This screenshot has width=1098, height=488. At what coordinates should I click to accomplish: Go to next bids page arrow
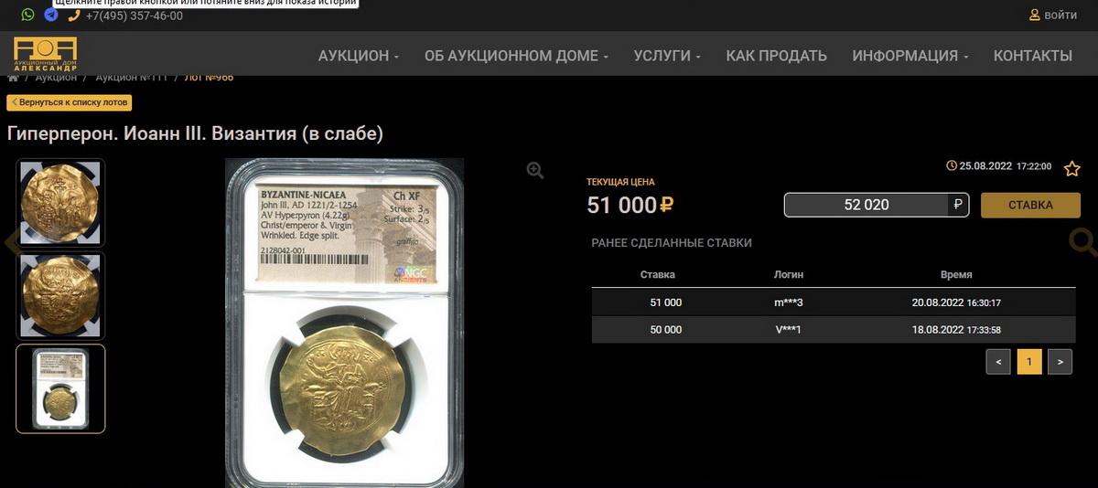[x=1060, y=362]
